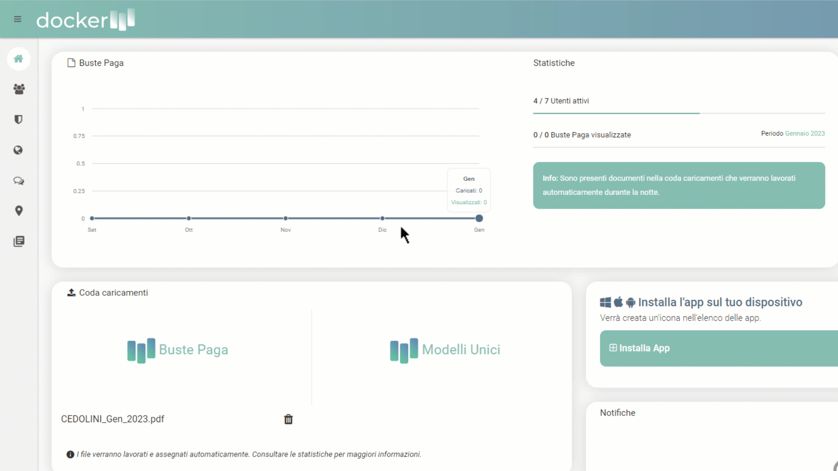Click the Nov data point on chart
838x471 pixels.
coord(285,218)
